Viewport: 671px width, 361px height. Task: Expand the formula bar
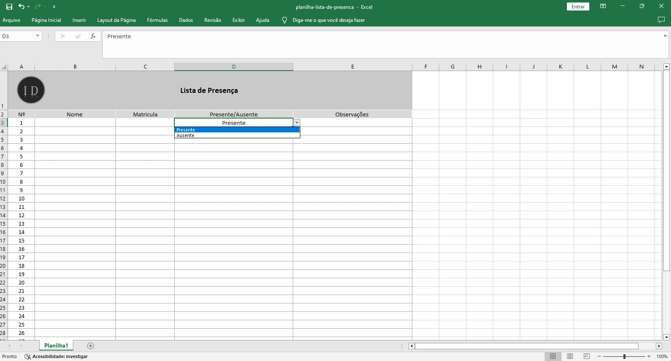665,36
